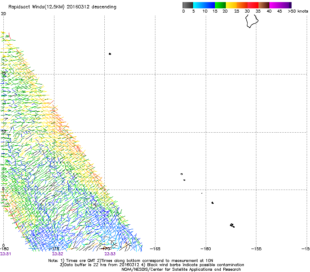
Task: Click the '30' label under the color legend
Action: click(247, 11)
